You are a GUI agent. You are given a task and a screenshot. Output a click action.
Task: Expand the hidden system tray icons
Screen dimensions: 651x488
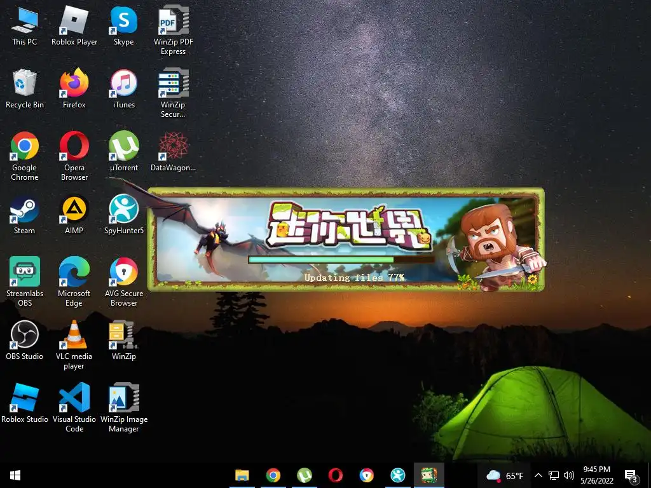click(x=538, y=475)
